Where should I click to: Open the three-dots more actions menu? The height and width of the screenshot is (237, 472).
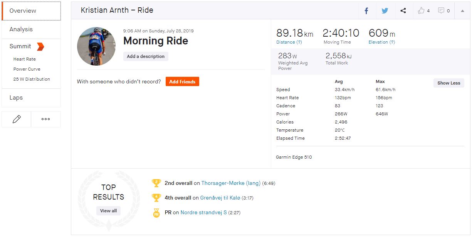pyautogui.click(x=46, y=119)
